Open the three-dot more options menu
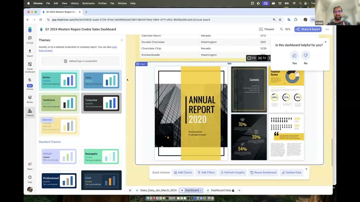Viewport: 360px width, 202px height. (327, 29)
